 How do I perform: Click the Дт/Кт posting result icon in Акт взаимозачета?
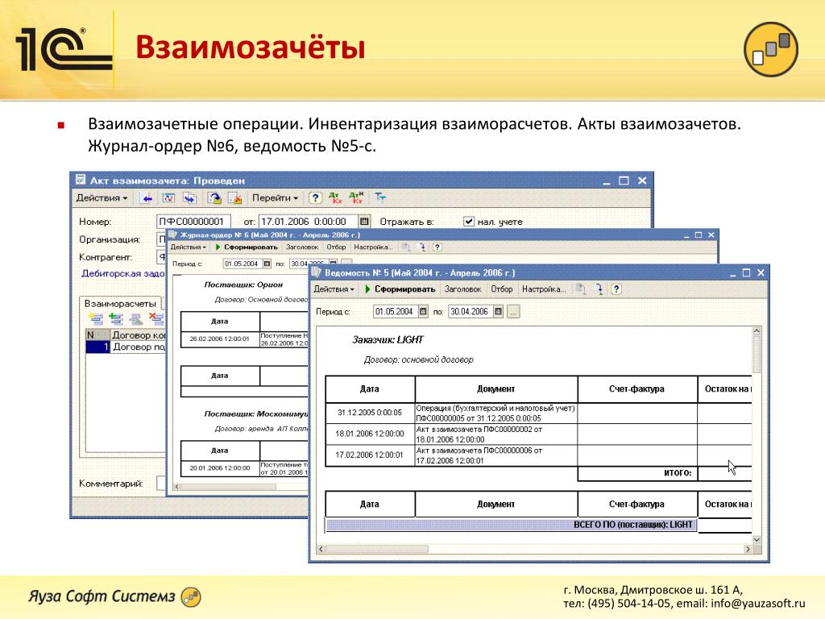[335, 198]
